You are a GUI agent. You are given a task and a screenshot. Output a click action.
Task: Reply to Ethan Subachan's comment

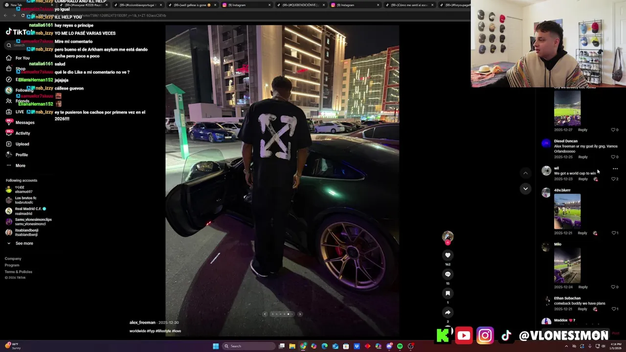582,309
